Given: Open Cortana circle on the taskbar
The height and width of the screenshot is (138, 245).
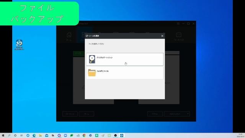Looking at the screenshot, I should coord(15,135).
